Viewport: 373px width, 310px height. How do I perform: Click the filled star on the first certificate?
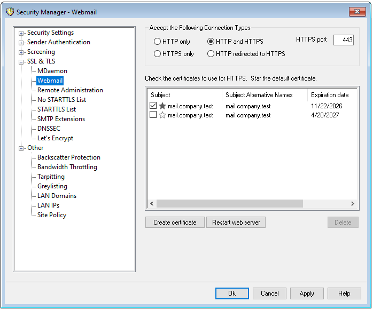tap(162, 106)
